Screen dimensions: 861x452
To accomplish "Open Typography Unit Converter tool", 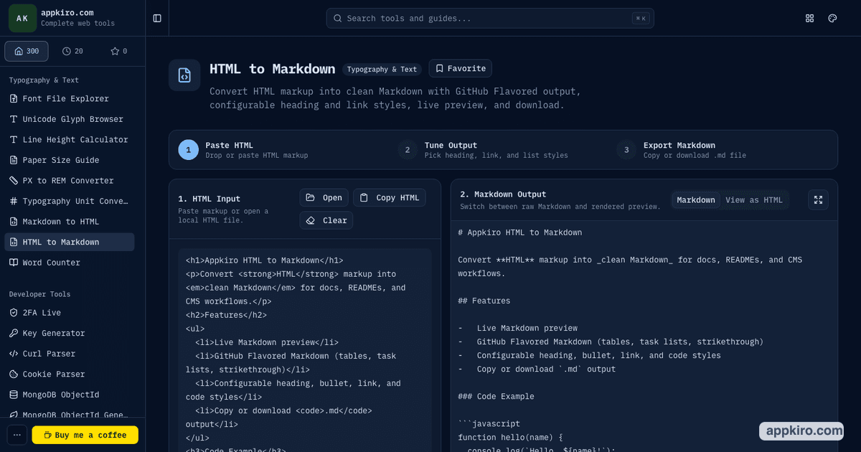I will [69, 201].
